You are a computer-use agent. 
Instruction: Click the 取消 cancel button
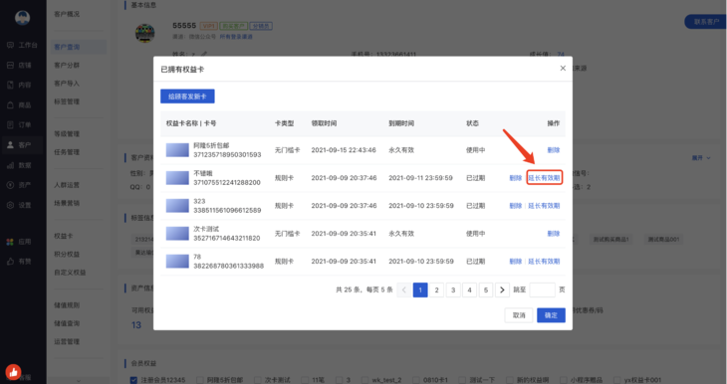tap(519, 315)
